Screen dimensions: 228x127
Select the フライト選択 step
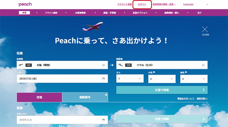[51, 13]
